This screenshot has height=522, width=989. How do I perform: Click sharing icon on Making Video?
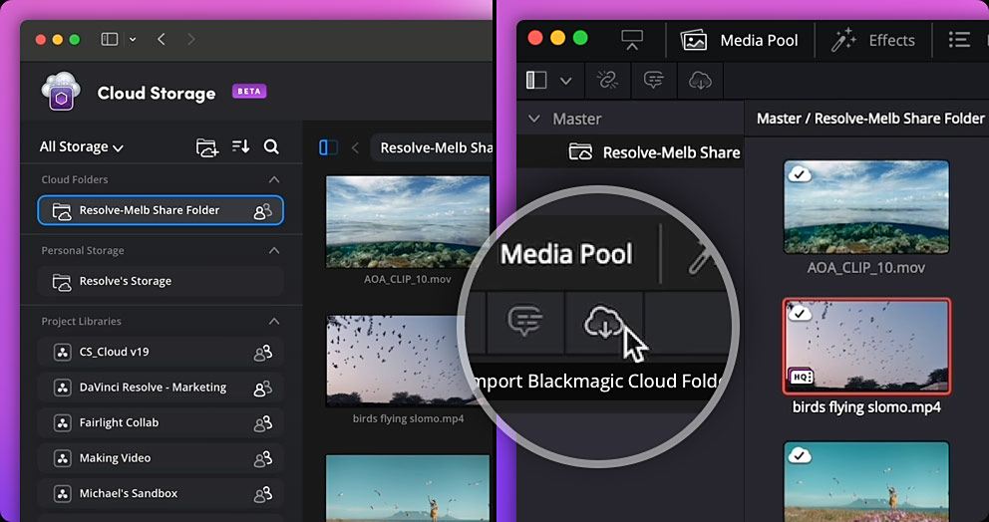click(262, 458)
